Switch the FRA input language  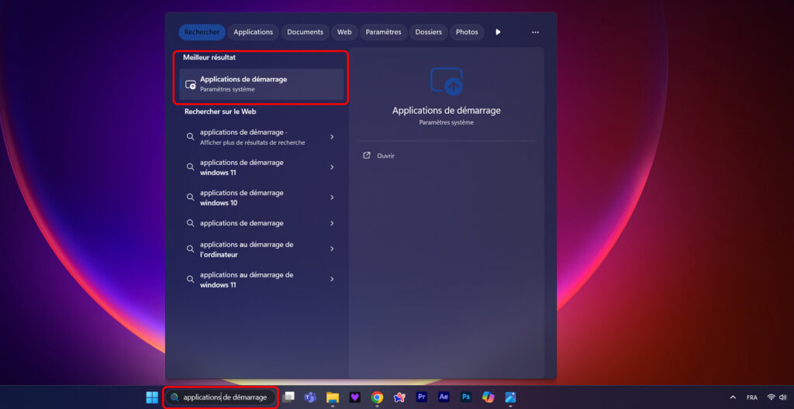(751, 397)
